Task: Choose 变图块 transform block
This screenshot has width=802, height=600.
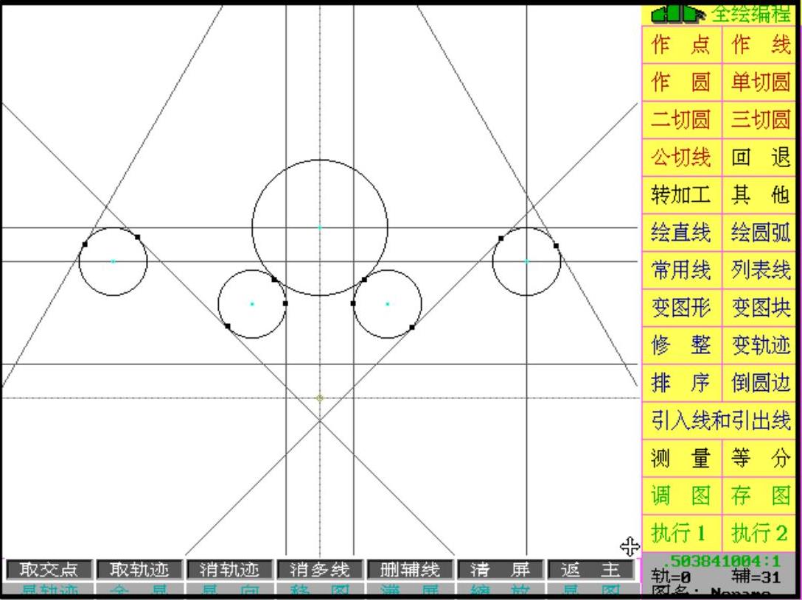Action: pos(759,308)
